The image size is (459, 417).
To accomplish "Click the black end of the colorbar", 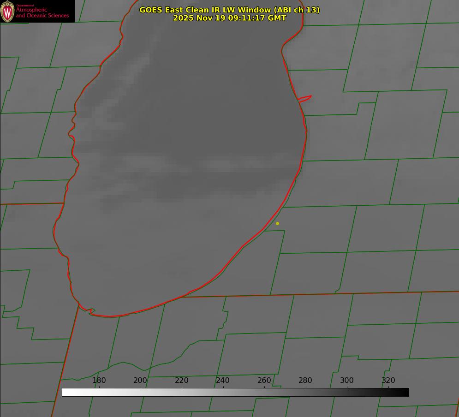I will click(405, 392).
